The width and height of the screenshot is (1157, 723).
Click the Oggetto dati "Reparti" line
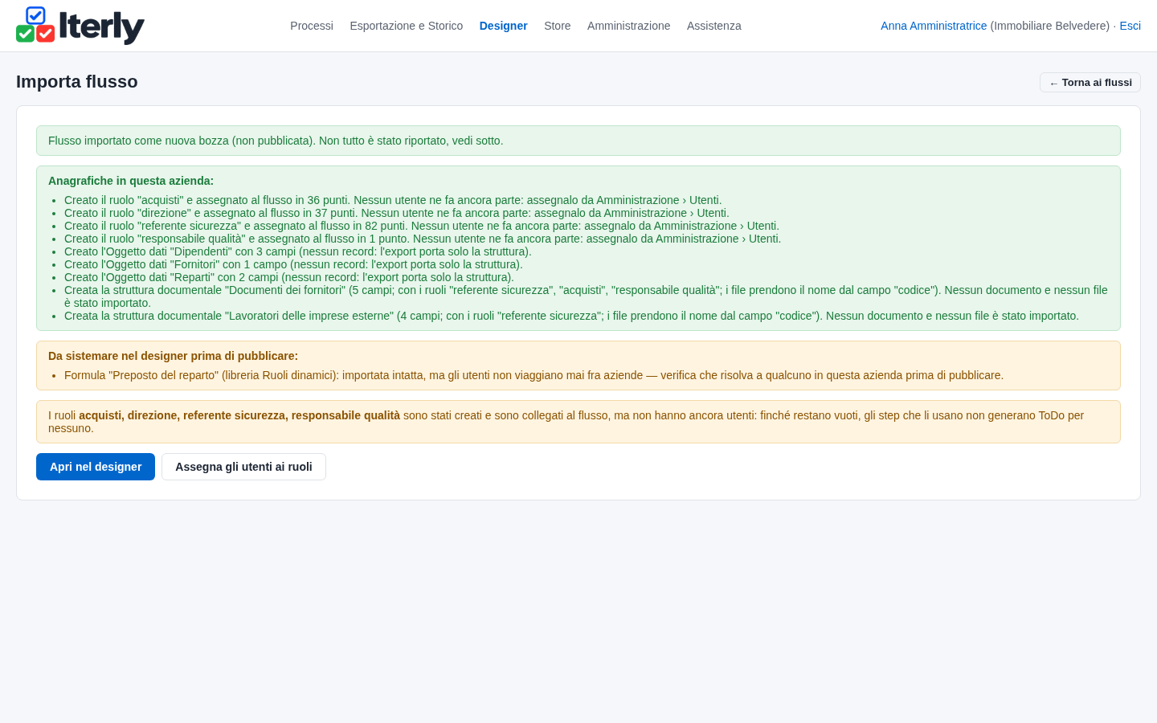289,277
